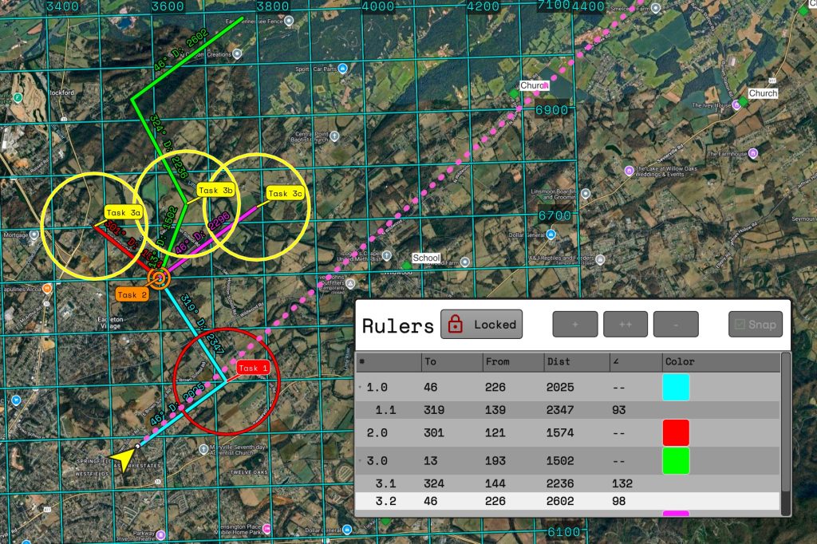Image resolution: width=817 pixels, height=544 pixels.
Task: Click the red Task 1 label
Action: tap(254, 368)
